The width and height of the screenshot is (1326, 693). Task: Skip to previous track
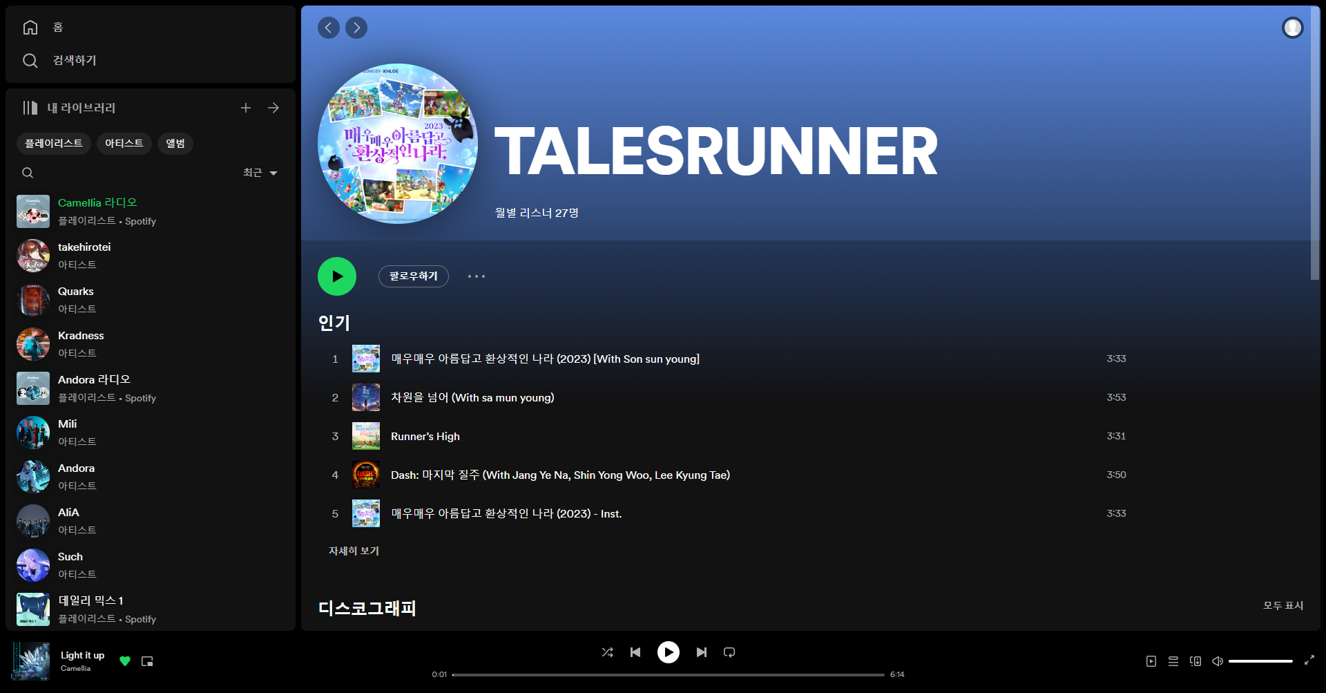(635, 652)
